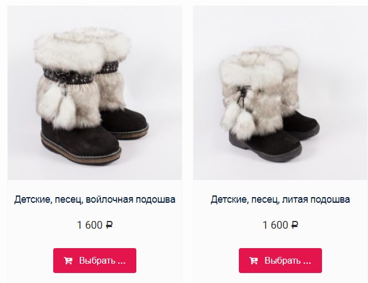Click brown layered felt sole in left photo

point(81,150)
